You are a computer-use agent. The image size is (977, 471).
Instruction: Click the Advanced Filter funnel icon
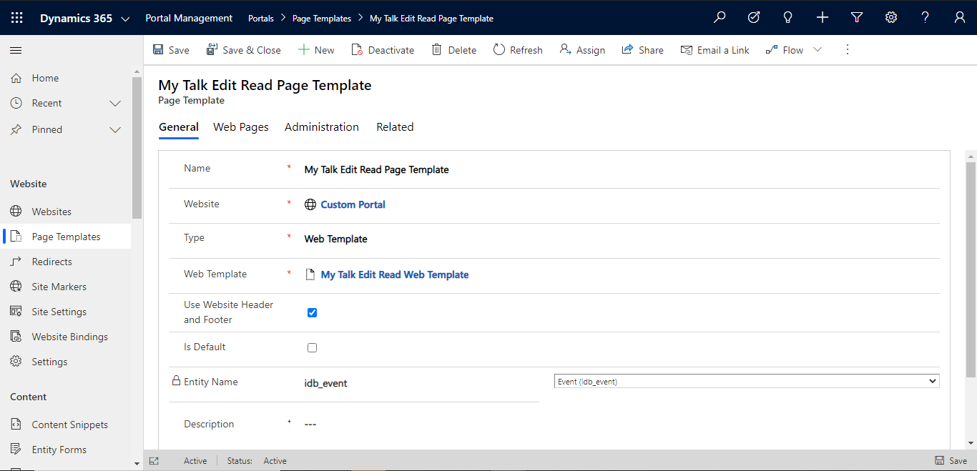click(x=856, y=17)
